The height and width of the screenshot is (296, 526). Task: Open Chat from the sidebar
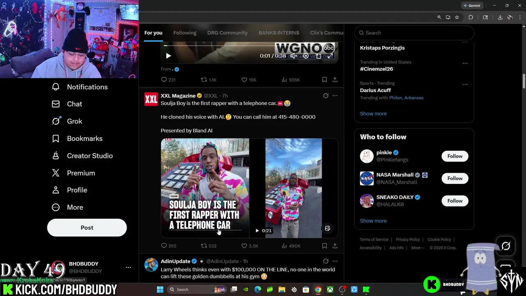click(67, 104)
